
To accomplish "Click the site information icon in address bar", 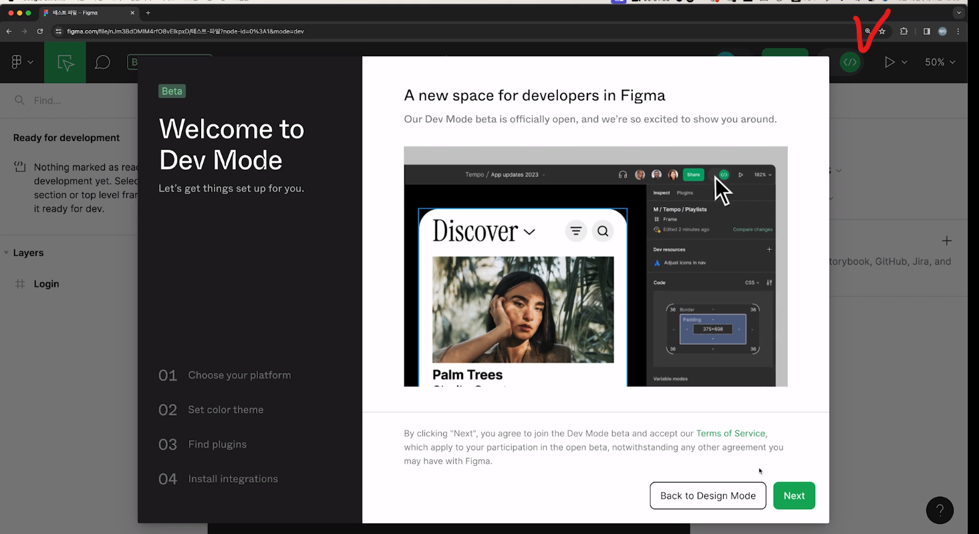I will coord(59,31).
